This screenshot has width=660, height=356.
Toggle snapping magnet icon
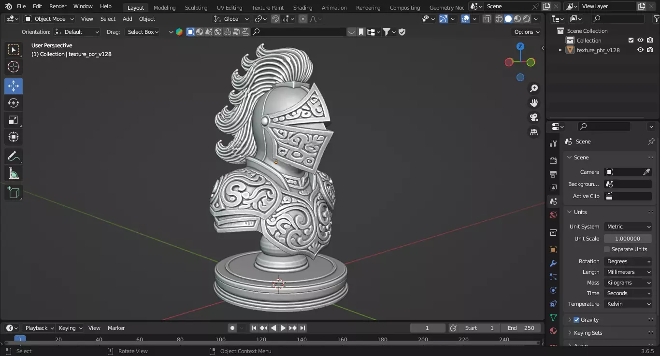[275, 19]
